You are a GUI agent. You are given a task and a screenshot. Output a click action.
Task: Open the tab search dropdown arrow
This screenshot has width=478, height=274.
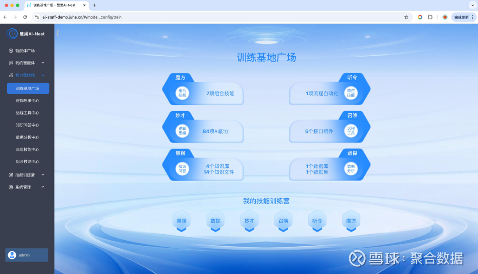click(x=473, y=5)
